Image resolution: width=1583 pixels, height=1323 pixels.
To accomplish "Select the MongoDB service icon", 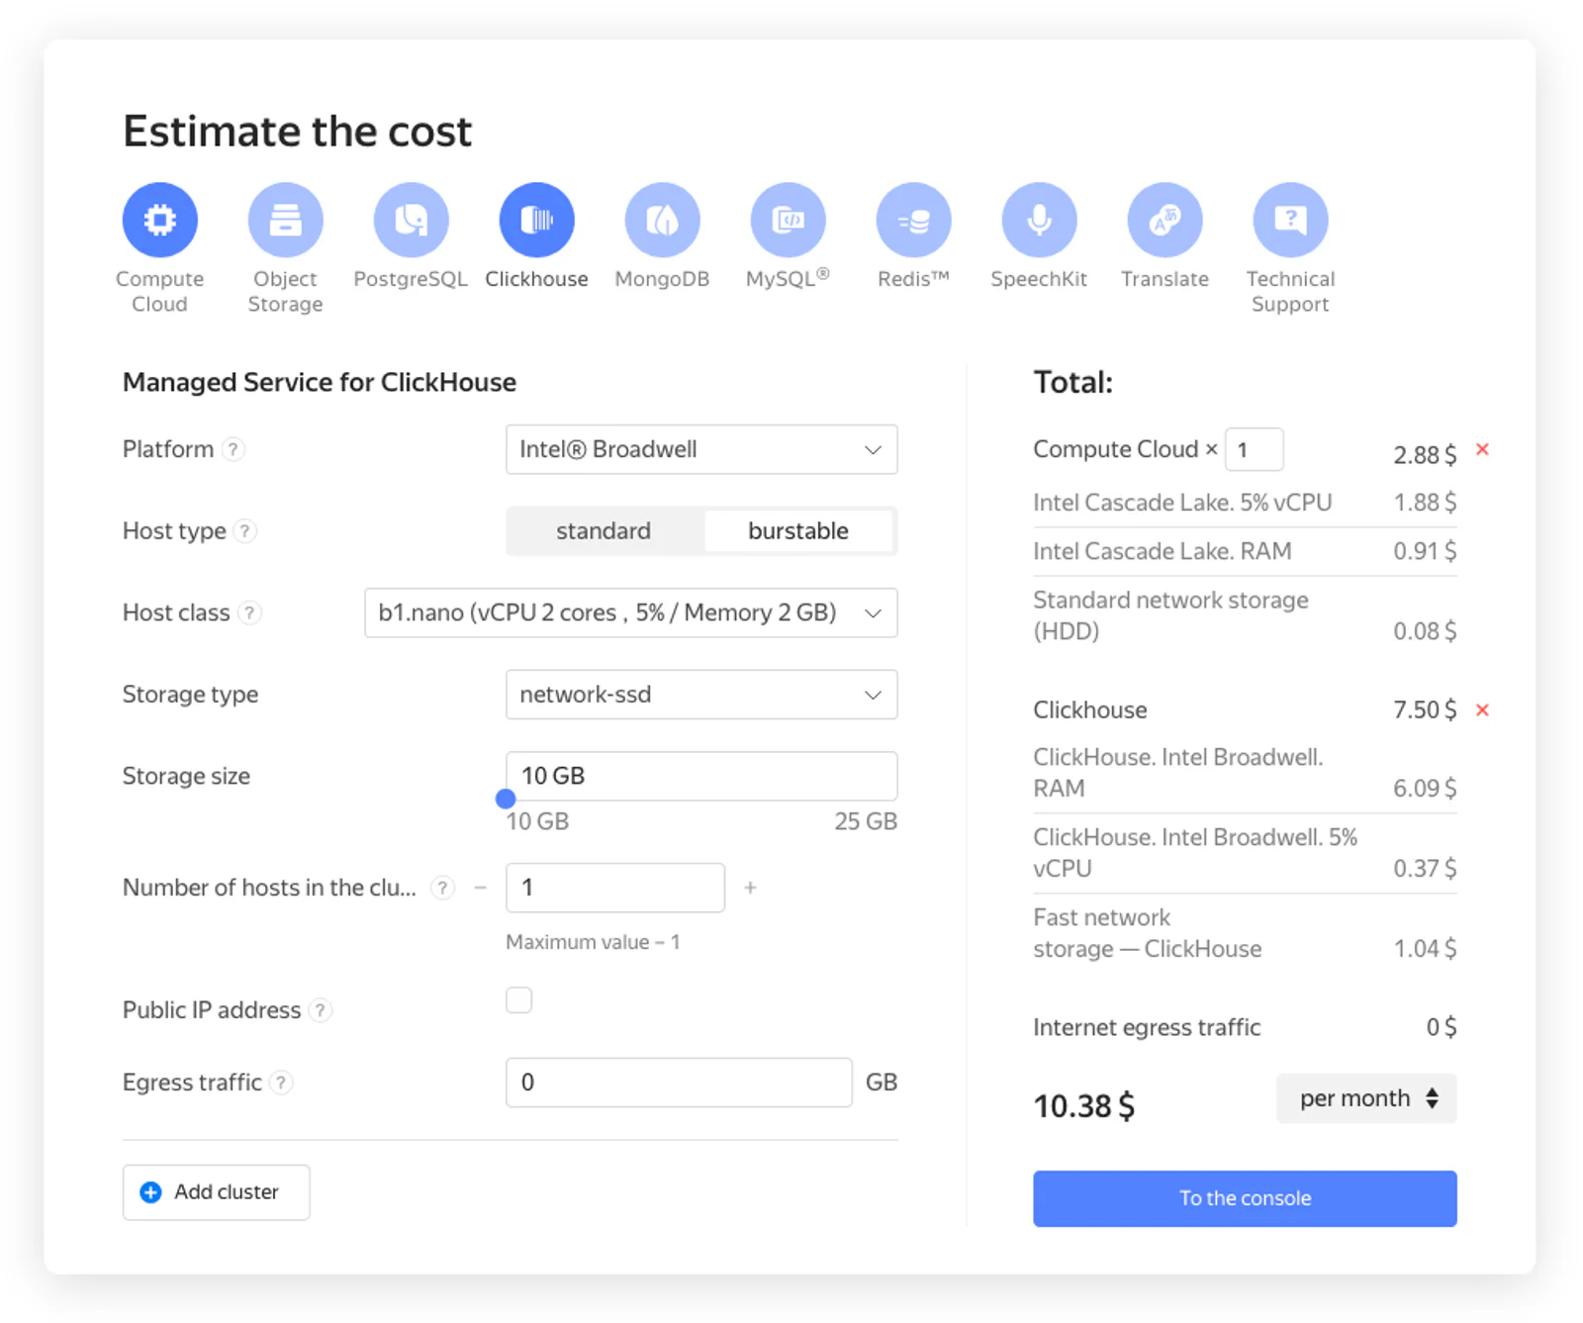I will click(x=663, y=220).
